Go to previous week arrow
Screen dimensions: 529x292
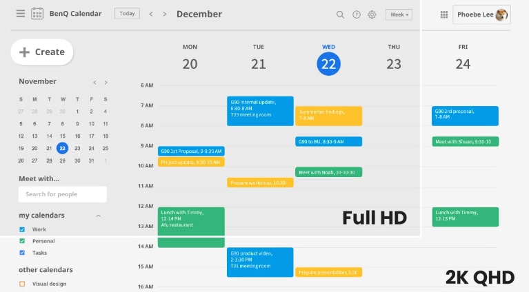point(151,14)
